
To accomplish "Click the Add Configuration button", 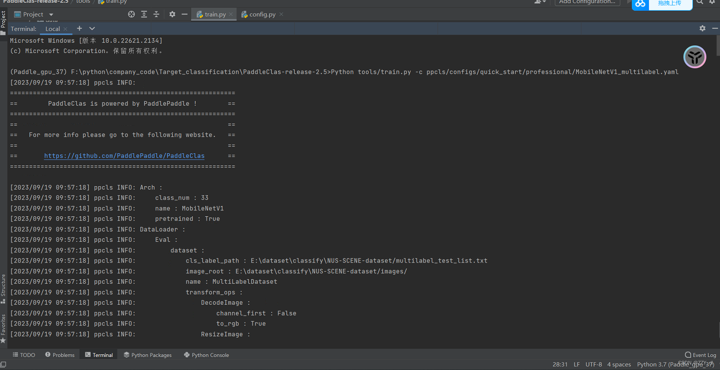I will pos(587,2).
